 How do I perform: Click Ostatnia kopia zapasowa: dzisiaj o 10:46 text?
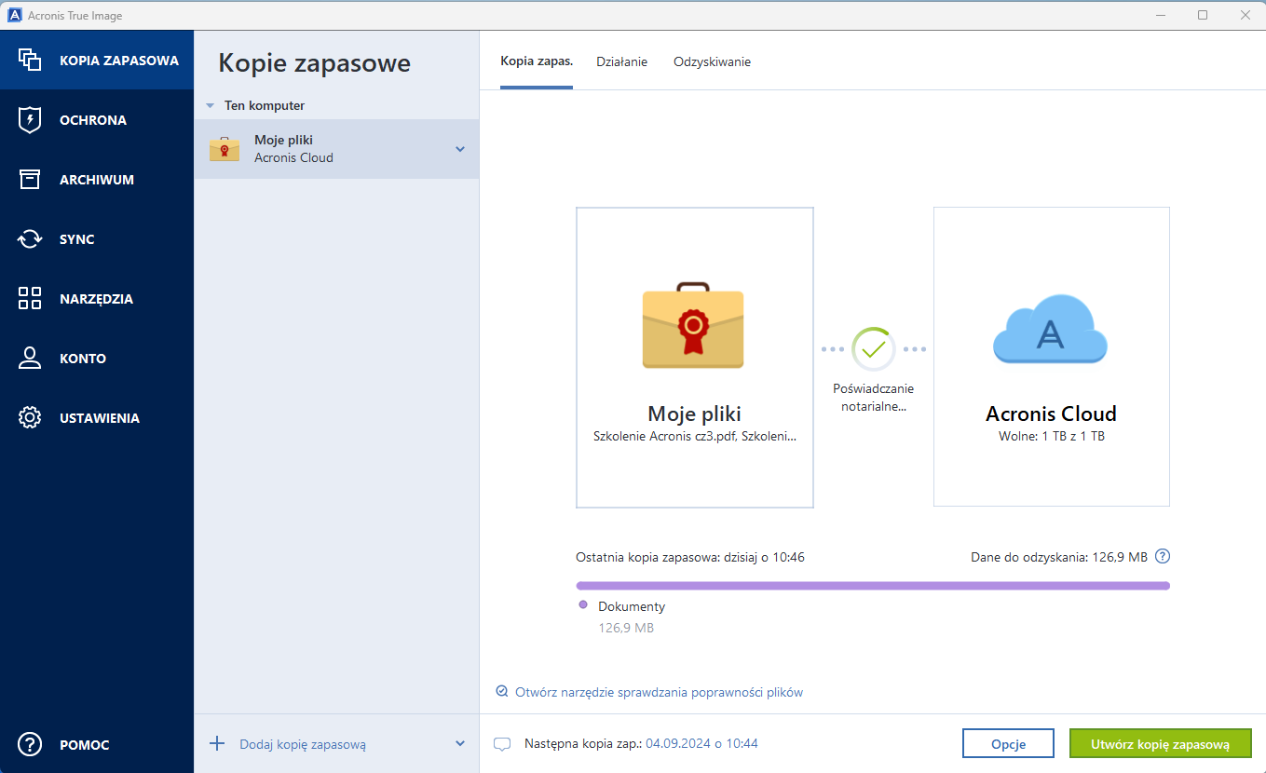point(690,557)
